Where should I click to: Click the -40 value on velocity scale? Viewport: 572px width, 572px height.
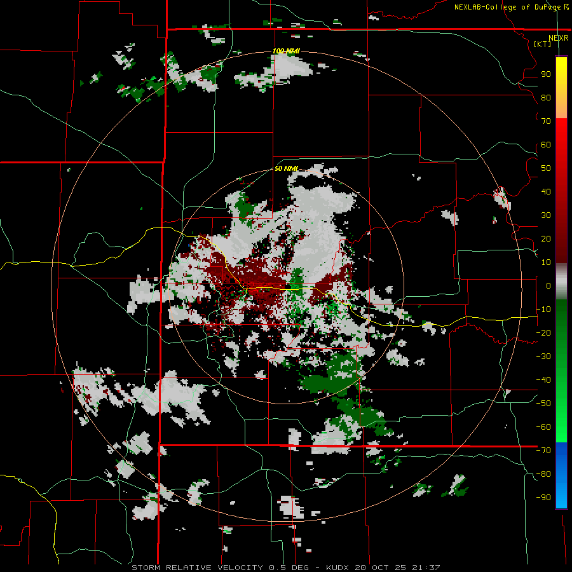(543, 380)
